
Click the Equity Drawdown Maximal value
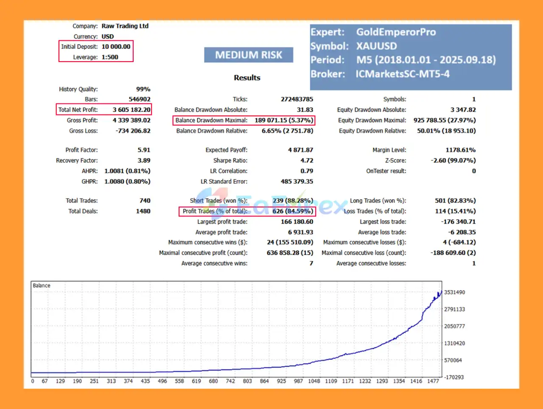(x=444, y=120)
